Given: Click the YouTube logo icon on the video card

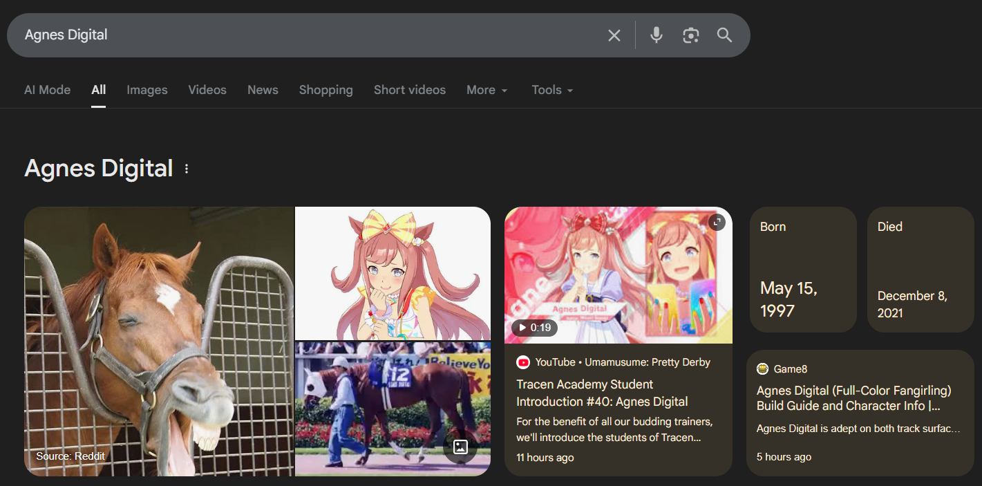Looking at the screenshot, I should 523,362.
